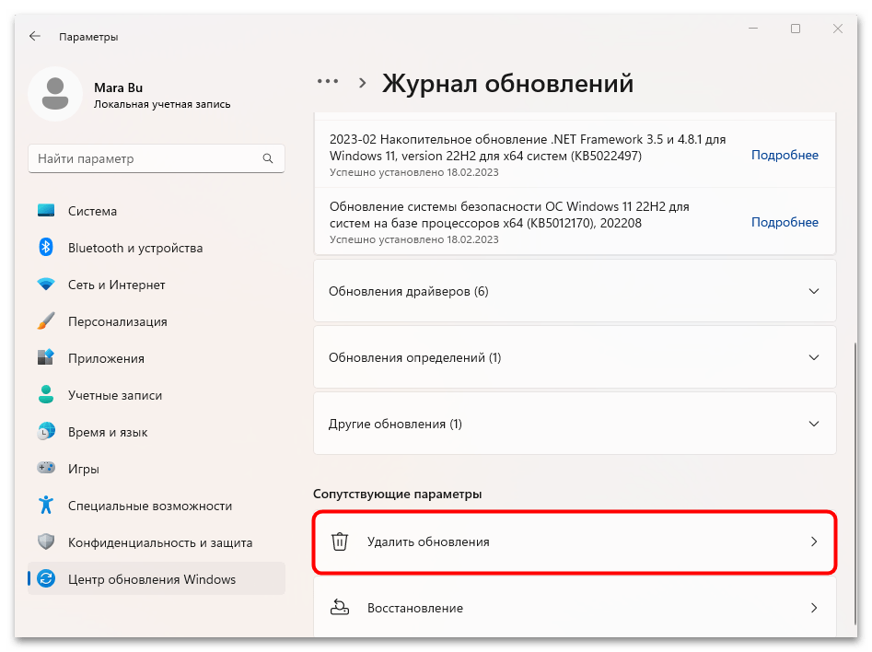The width and height of the screenshot is (872, 652).
Task: Open Восстановление chevron arrow
Action: point(814,608)
